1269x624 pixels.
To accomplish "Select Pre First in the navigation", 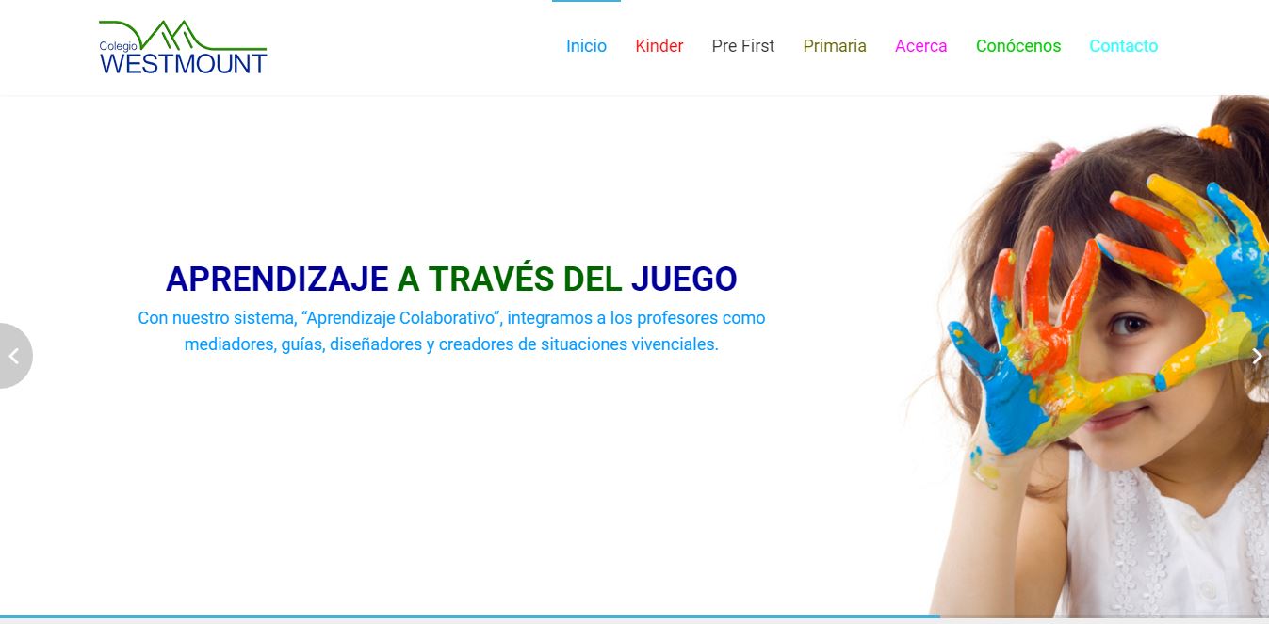I will tap(742, 46).
